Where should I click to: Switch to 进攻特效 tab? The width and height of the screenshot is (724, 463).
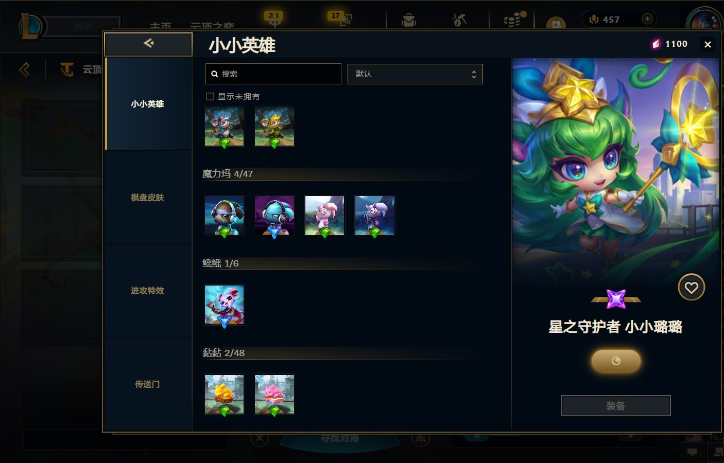(148, 291)
